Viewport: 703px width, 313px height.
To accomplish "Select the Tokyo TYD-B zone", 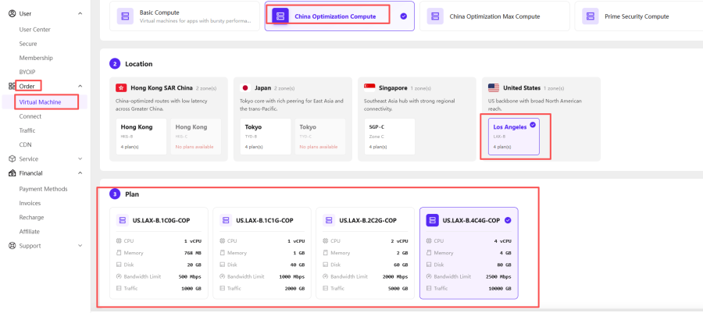I will point(266,137).
